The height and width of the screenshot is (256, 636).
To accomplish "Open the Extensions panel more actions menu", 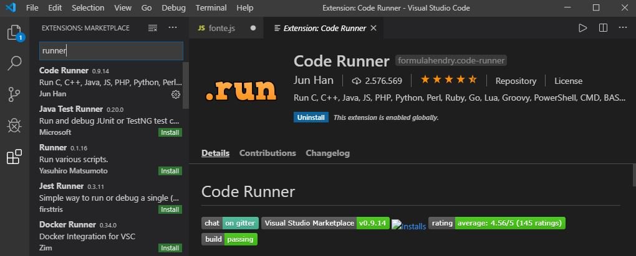I will [173, 27].
